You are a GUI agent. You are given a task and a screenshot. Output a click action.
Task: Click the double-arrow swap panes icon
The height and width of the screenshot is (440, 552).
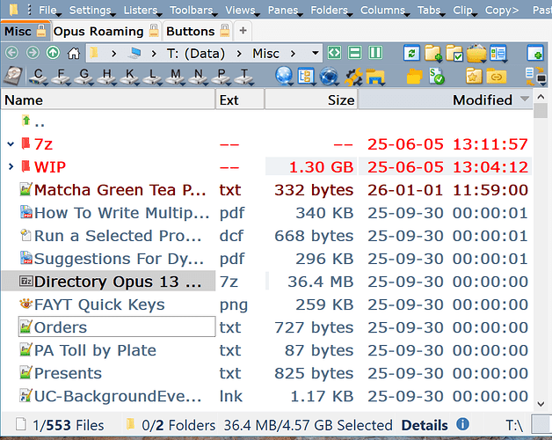[334, 53]
